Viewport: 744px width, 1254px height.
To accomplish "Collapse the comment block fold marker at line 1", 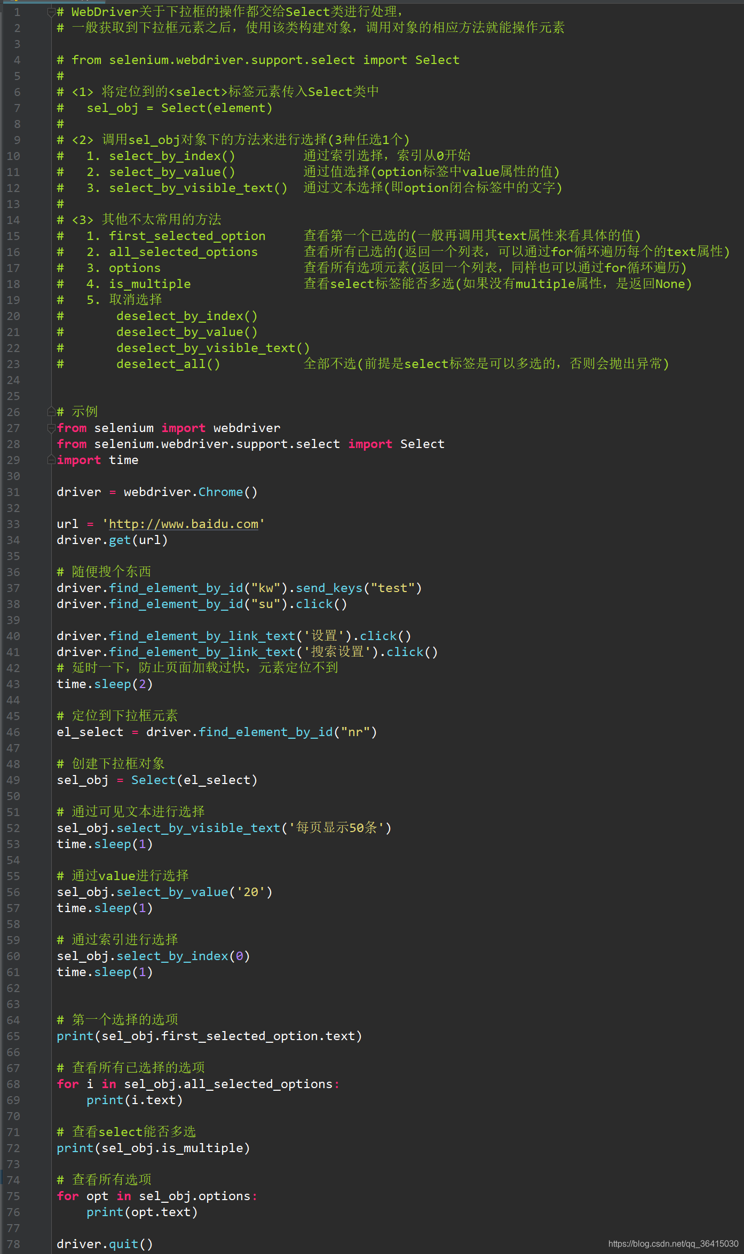I will (x=51, y=12).
